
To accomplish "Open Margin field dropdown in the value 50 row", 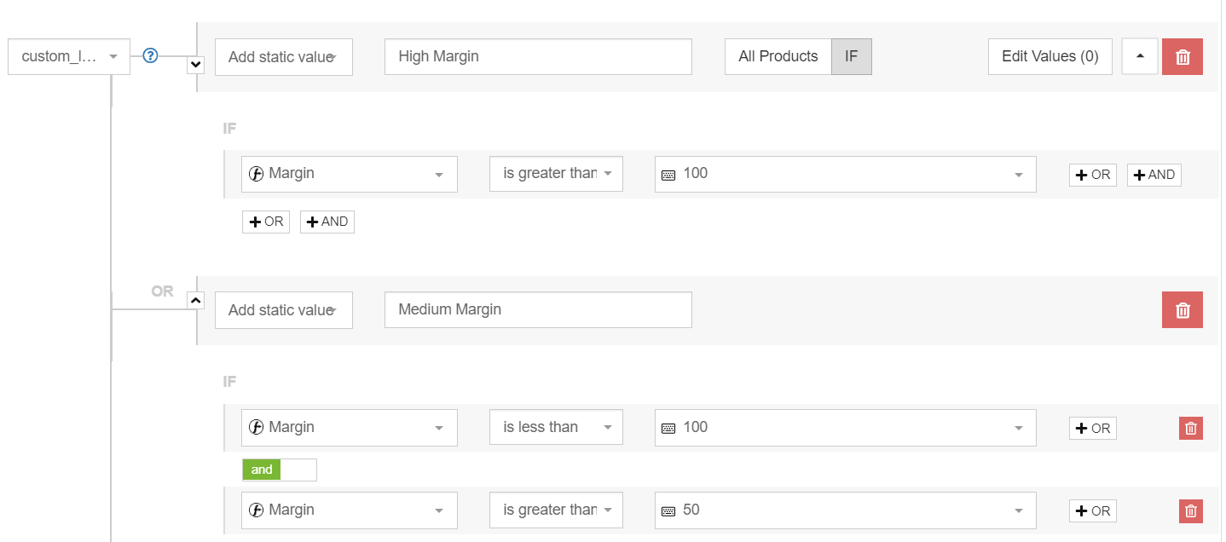I will (350, 510).
